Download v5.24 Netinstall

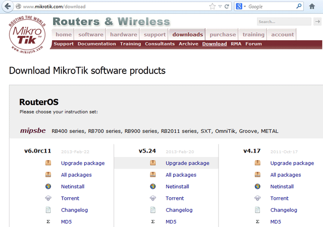pos(177,187)
